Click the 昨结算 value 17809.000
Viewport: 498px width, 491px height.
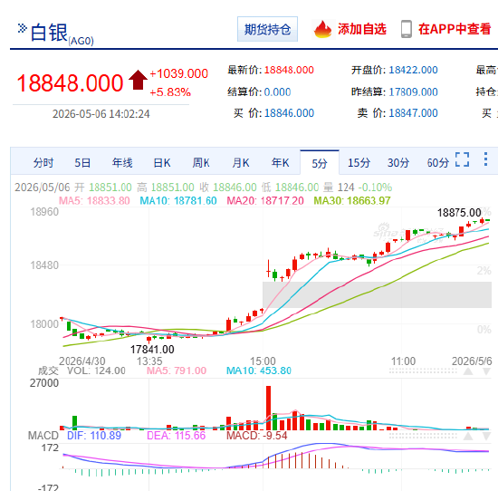(413, 92)
